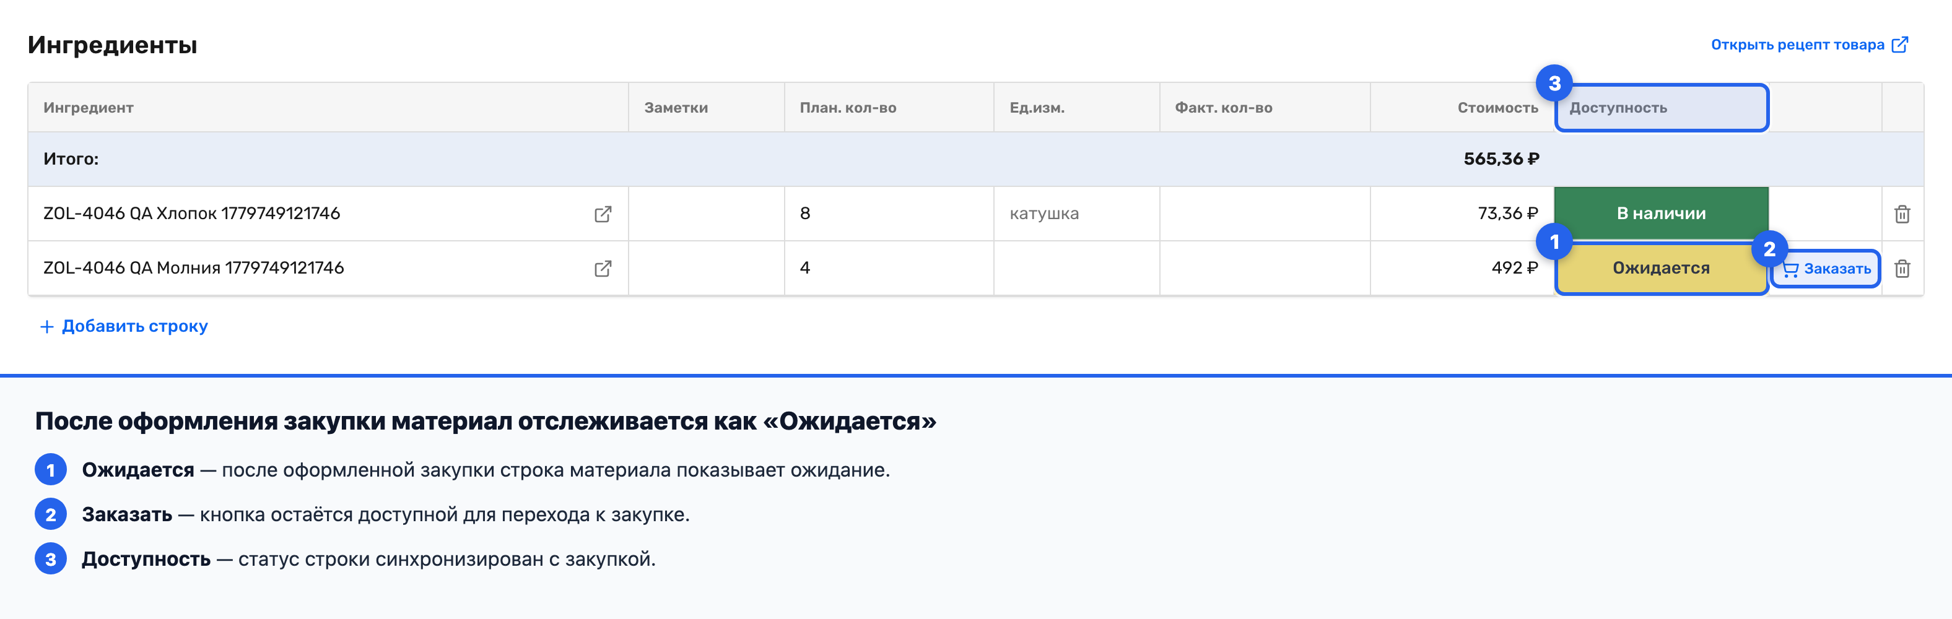Open the external link icon for the Хлопок ingredient

[x=603, y=214]
